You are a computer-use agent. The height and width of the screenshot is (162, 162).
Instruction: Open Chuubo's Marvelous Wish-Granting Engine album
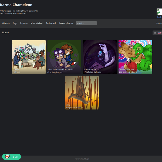(64, 57)
